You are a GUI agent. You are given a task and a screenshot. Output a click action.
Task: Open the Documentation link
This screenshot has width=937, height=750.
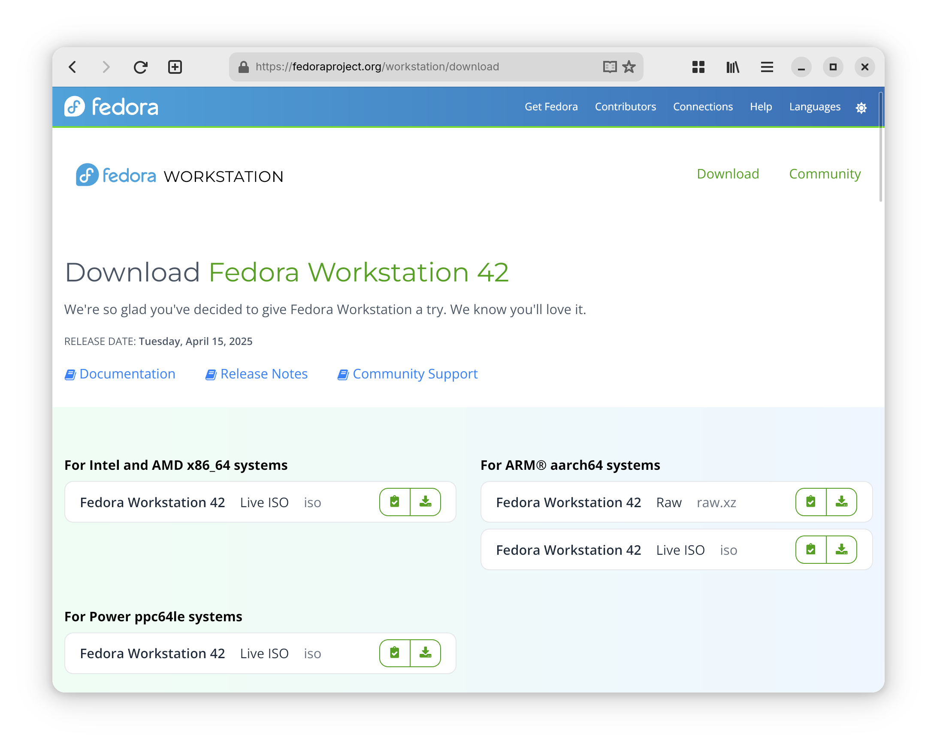pos(120,374)
